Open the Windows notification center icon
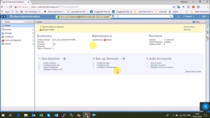Image resolution: width=210 pixels, height=118 pixels. (206, 115)
